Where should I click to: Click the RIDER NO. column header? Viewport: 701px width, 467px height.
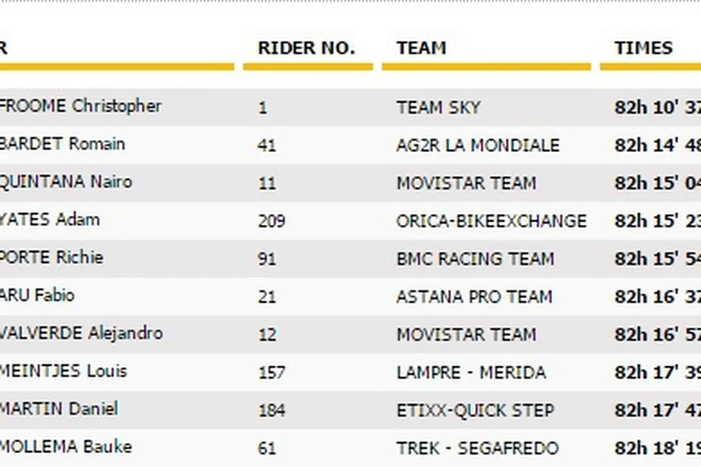click(306, 48)
